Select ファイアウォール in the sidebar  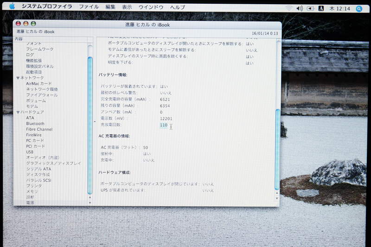coord(42,95)
